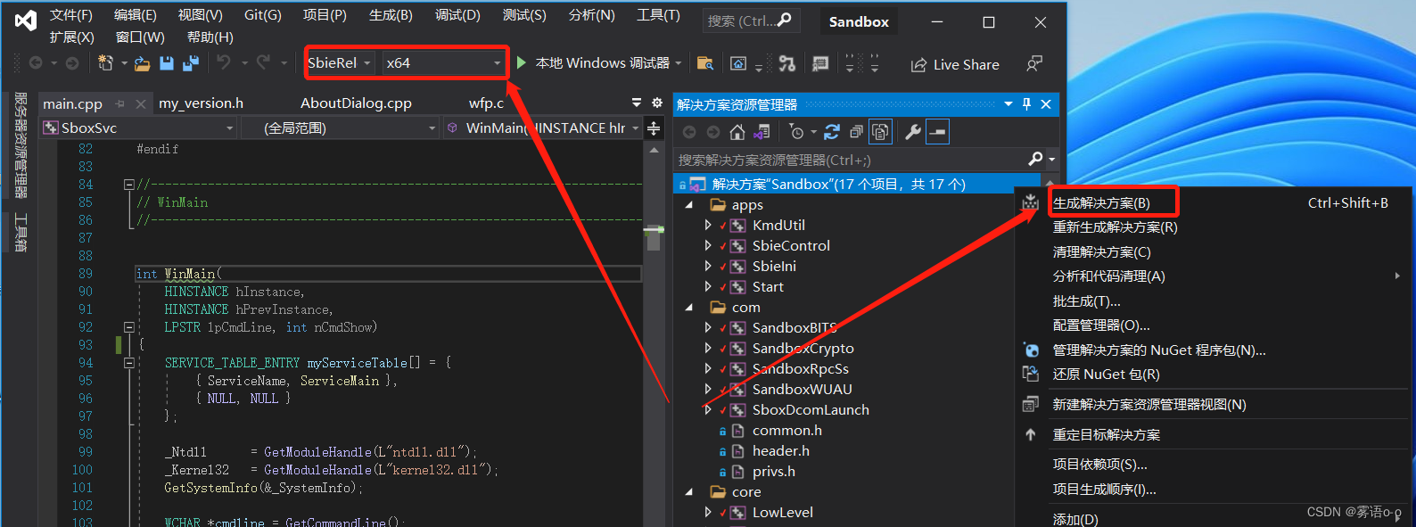The image size is (1416, 527).
Task: Click the New Project toolbar icon
Action: [105, 63]
